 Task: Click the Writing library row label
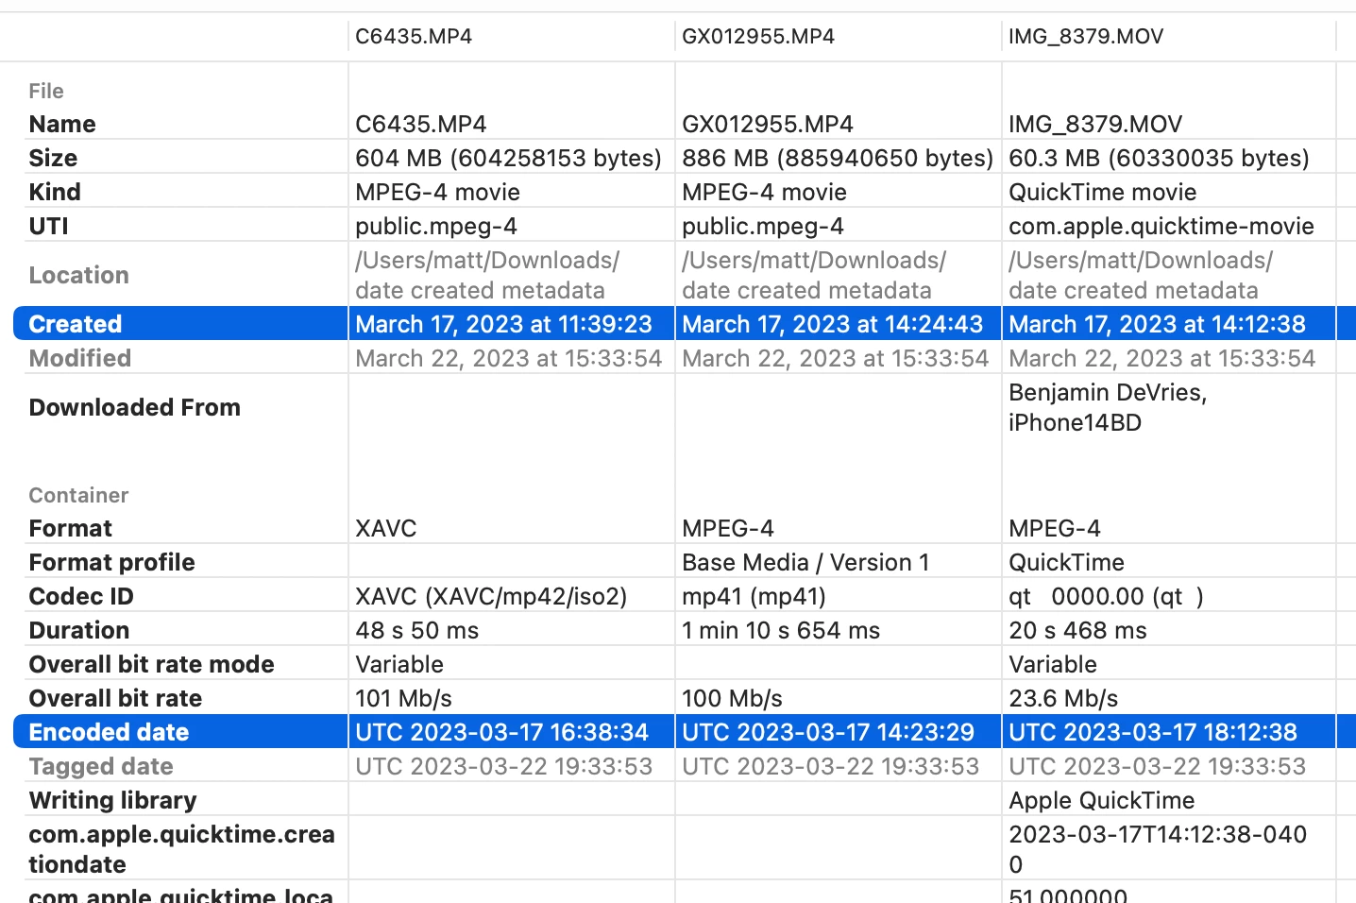(x=112, y=800)
